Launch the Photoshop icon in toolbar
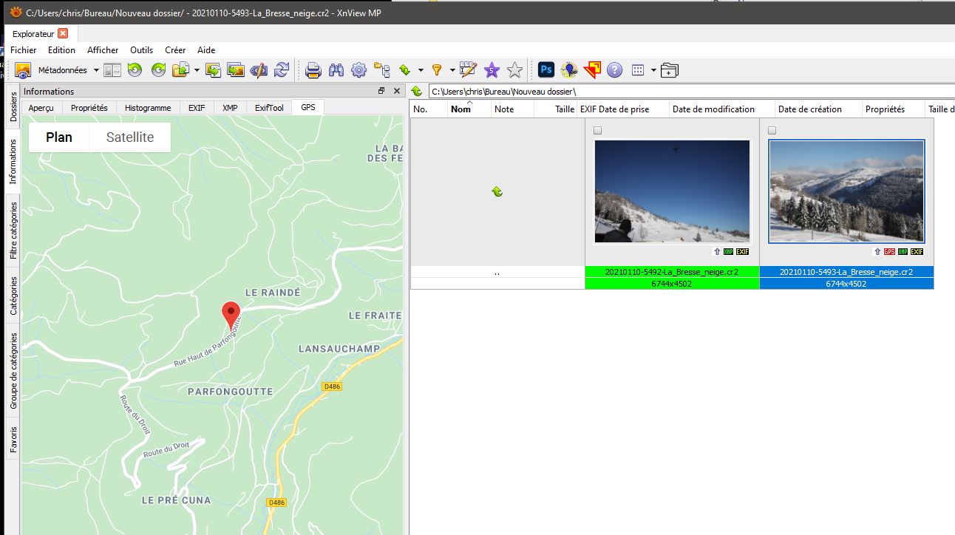Screen dimensions: 955x535 (x=546, y=70)
